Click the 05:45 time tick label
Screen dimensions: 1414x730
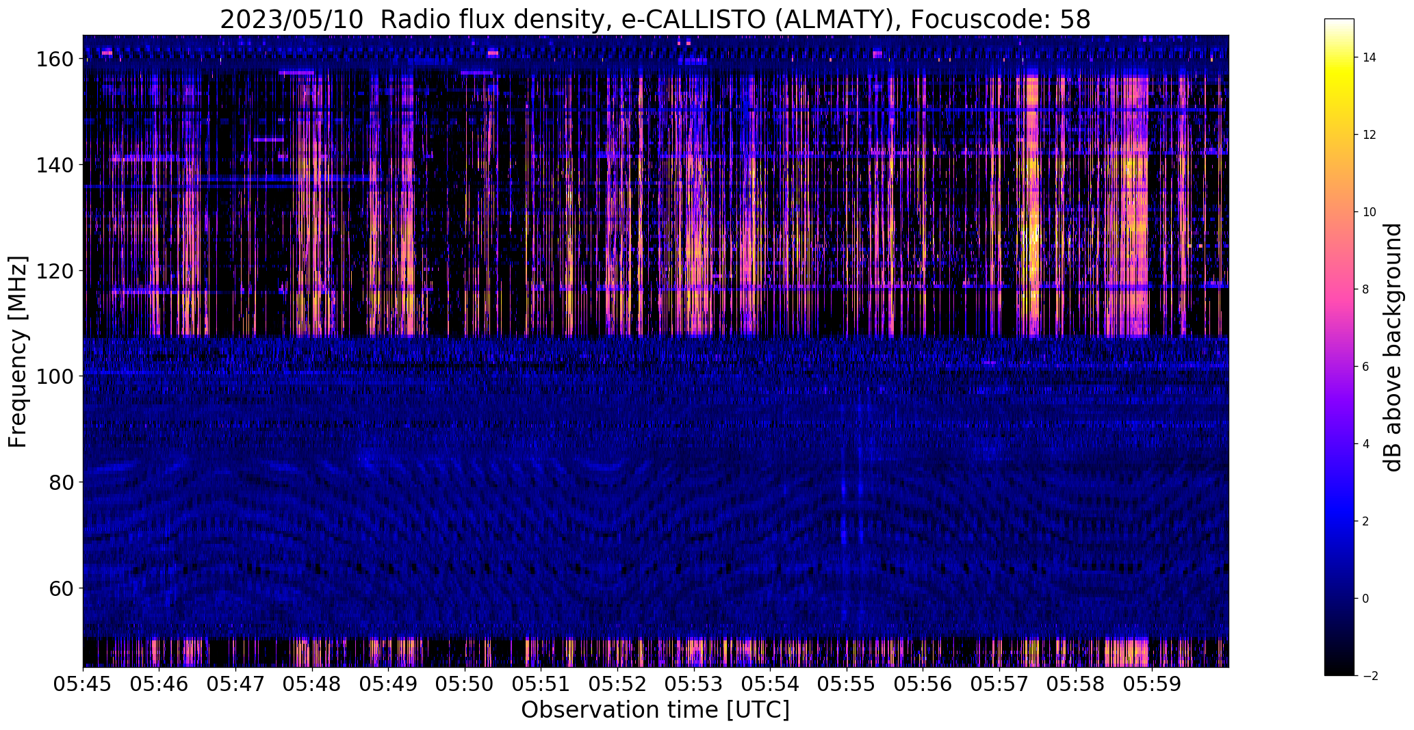(83, 684)
